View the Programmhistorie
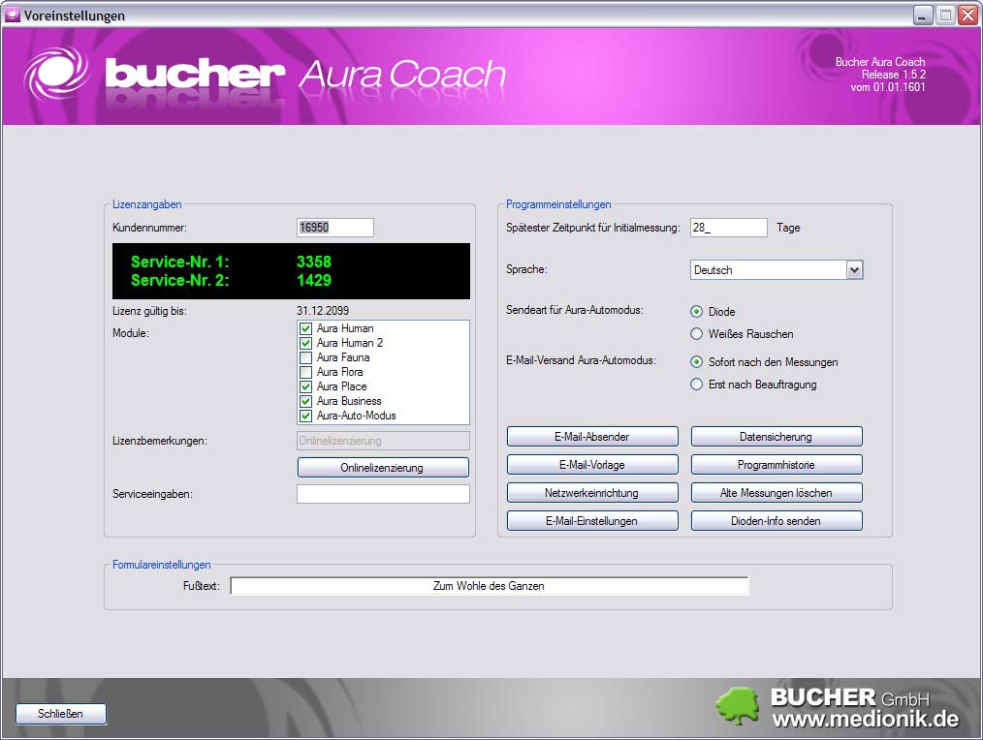The height and width of the screenshot is (740, 983). click(x=777, y=465)
